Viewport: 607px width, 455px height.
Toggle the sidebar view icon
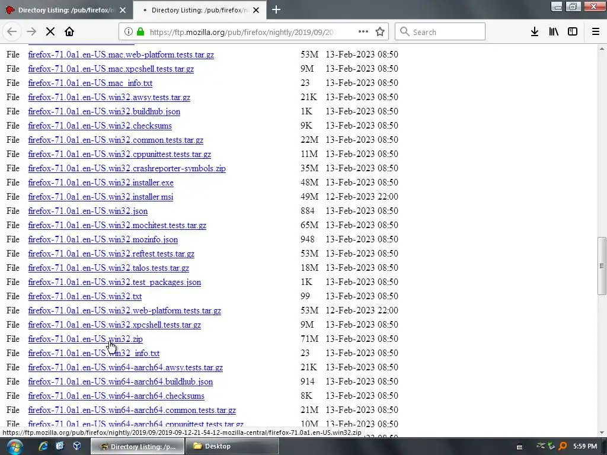coord(573,32)
